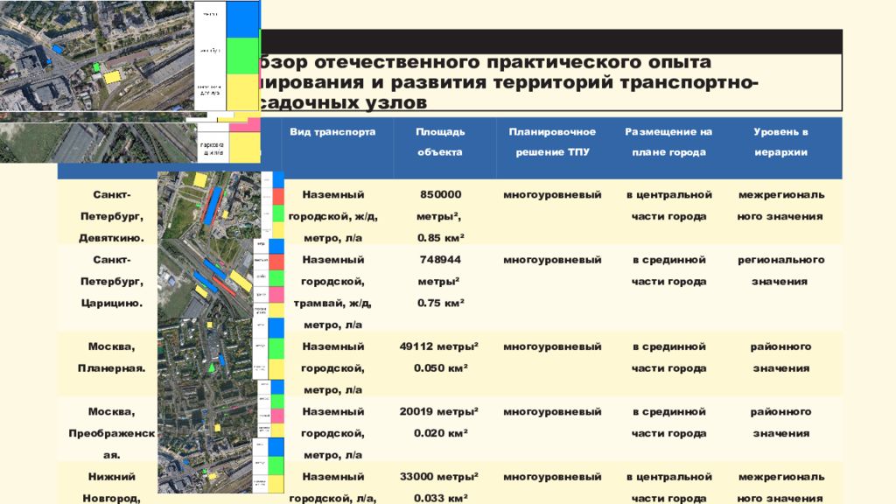
Task: Click "многоуровневый" in the Нижний Новгород row
Action: tap(552, 477)
